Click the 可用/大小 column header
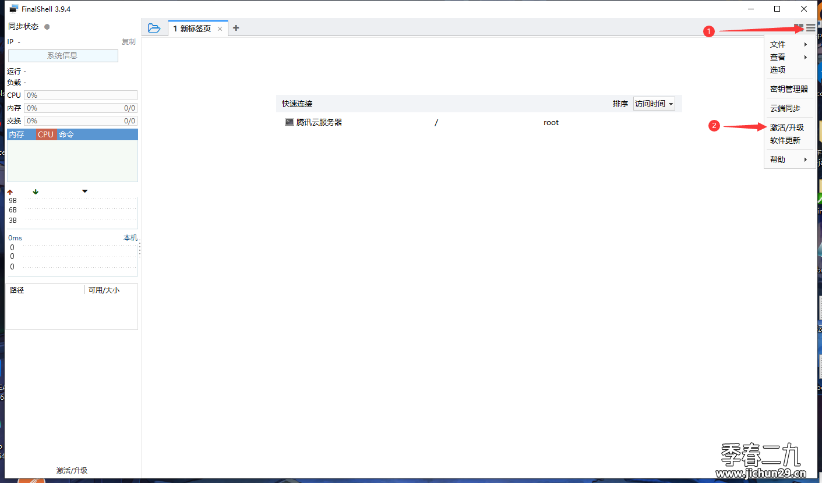The image size is (822, 483). click(x=104, y=290)
